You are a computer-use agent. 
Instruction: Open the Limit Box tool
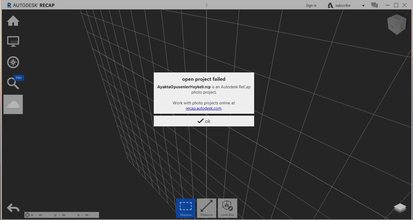tap(228, 208)
